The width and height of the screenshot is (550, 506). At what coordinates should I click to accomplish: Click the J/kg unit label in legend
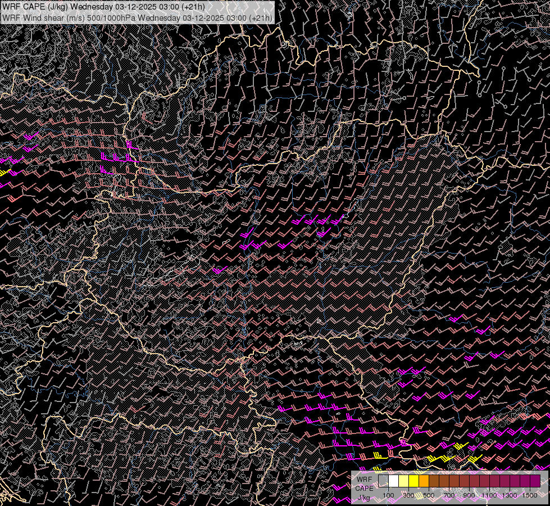pyautogui.click(x=363, y=497)
